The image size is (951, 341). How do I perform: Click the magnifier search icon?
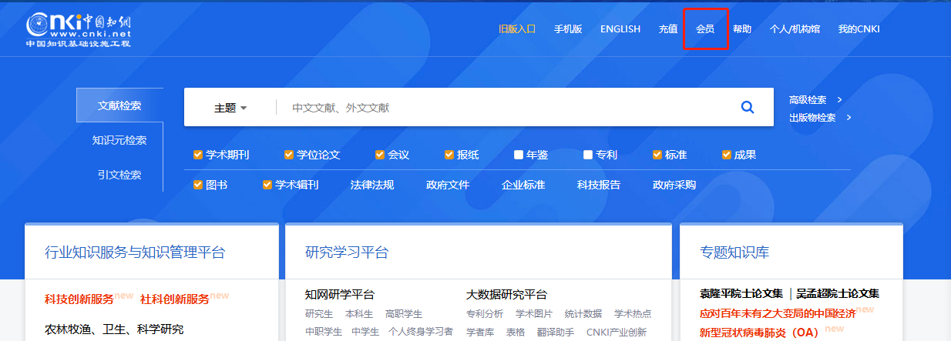click(748, 108)
